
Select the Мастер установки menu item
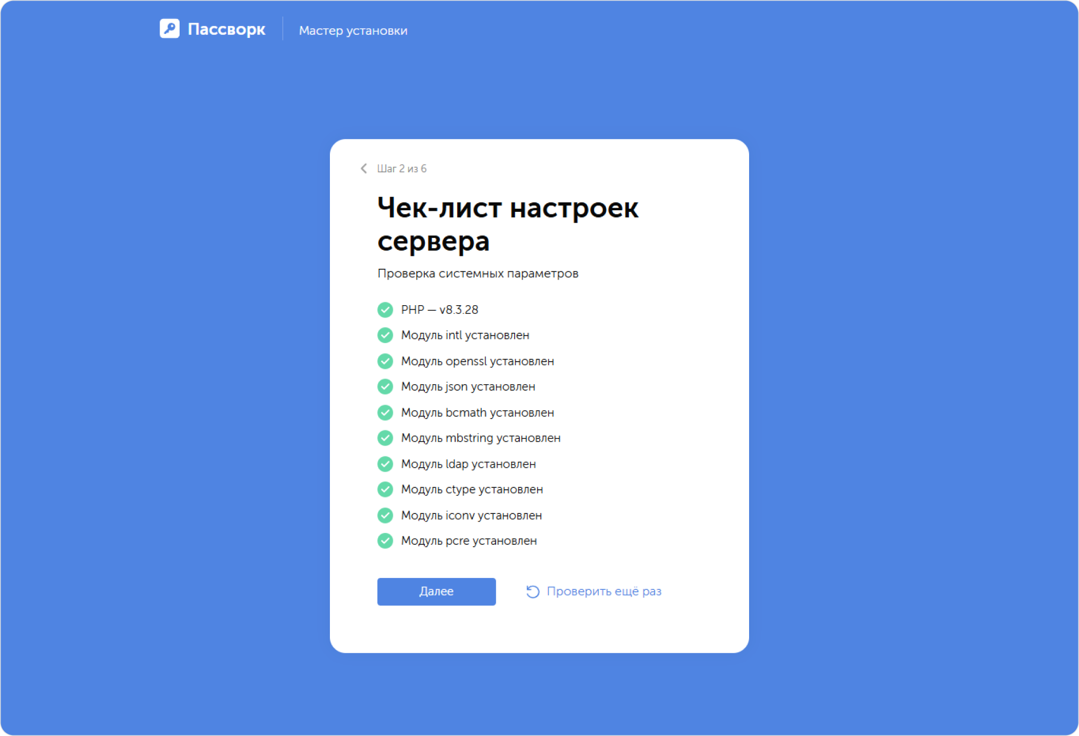pos(352,30)
